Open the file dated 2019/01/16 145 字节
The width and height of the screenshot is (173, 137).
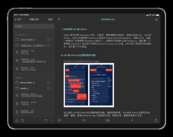[x=34, y=104]
